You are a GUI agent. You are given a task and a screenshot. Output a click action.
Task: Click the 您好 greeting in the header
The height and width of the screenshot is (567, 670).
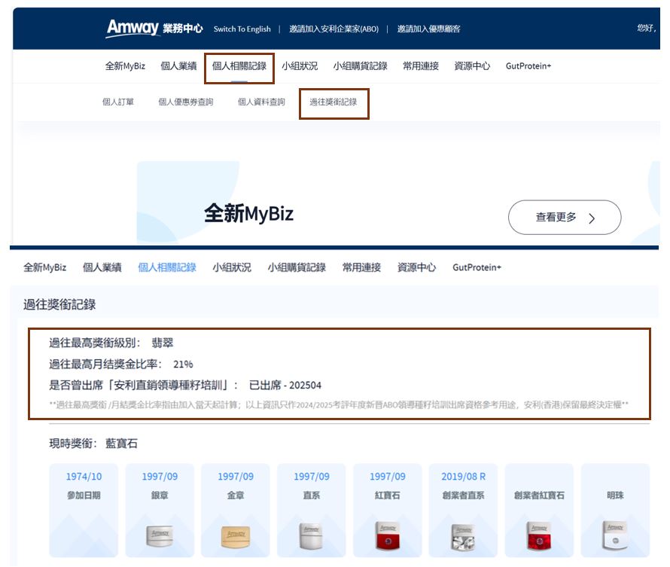click(x=647, y=28)
